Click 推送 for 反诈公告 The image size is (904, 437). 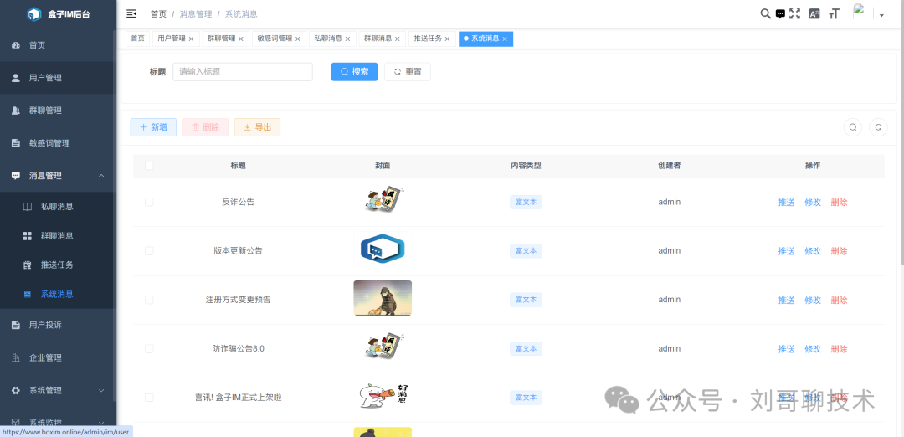(x=786, y=203)
